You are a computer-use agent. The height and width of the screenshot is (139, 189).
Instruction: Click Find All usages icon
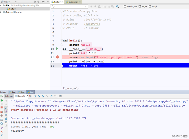pos(99,7)
